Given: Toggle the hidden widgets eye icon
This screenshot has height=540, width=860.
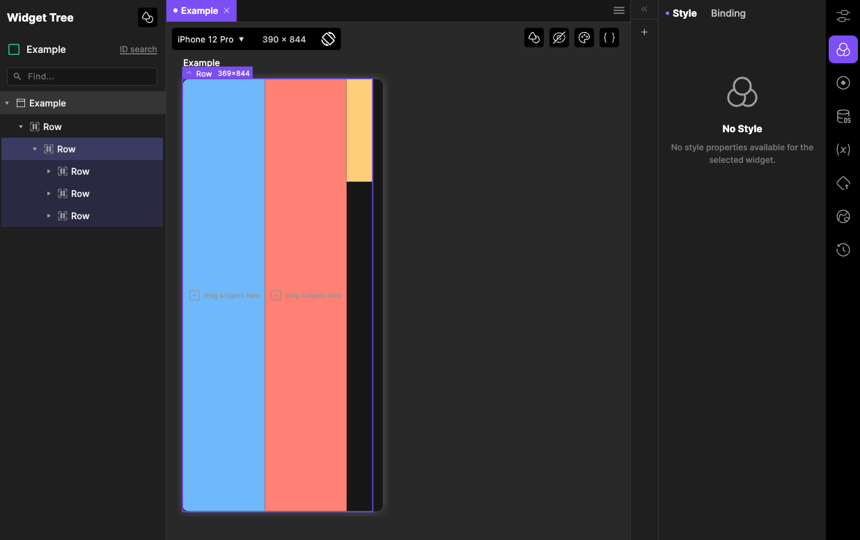Looking at the screenshot, I should click(x=559, y=38).
